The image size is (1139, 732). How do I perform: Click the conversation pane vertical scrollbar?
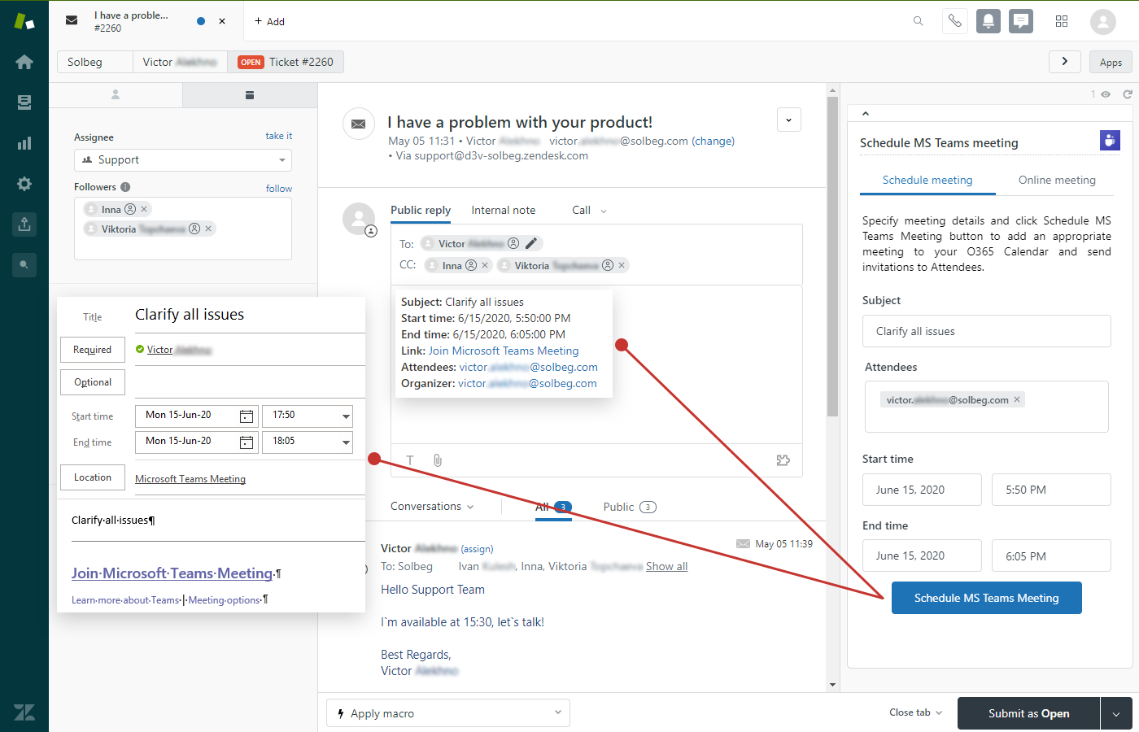[832, 256]
